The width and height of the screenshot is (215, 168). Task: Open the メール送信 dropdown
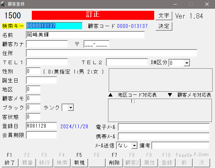[x=134, y=145]
